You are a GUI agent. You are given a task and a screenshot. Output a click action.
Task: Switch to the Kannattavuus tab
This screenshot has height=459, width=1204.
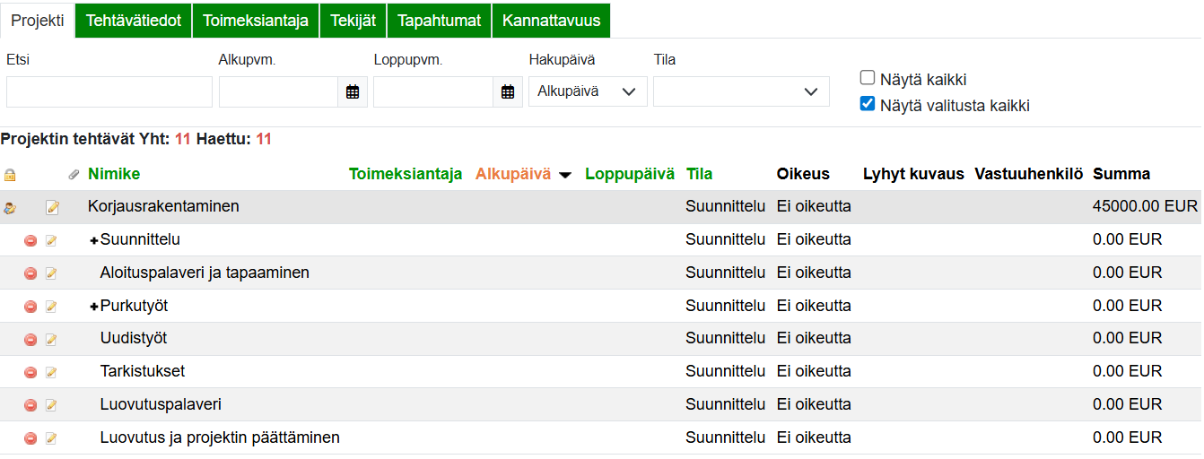tap(551, 21)
